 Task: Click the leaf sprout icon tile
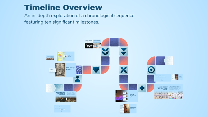[x=105, y=51]
